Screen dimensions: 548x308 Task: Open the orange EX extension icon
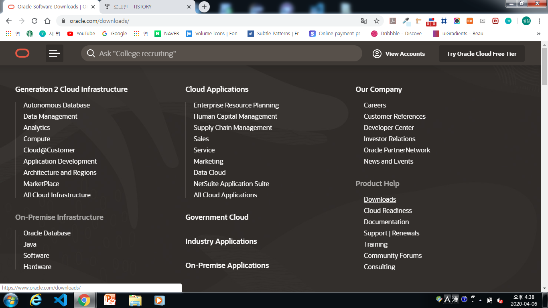tap(470, 21)
